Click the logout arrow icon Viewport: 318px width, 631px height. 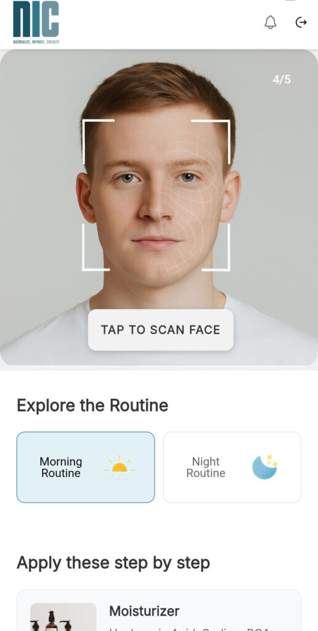click(301, 22)
